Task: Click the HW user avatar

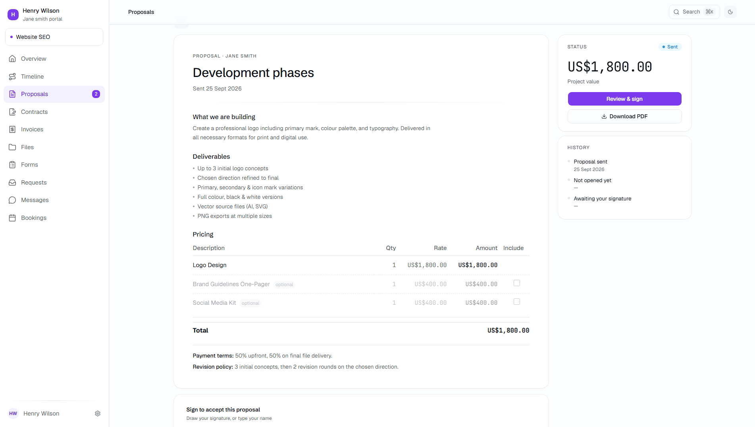Action: pos(13,414)
